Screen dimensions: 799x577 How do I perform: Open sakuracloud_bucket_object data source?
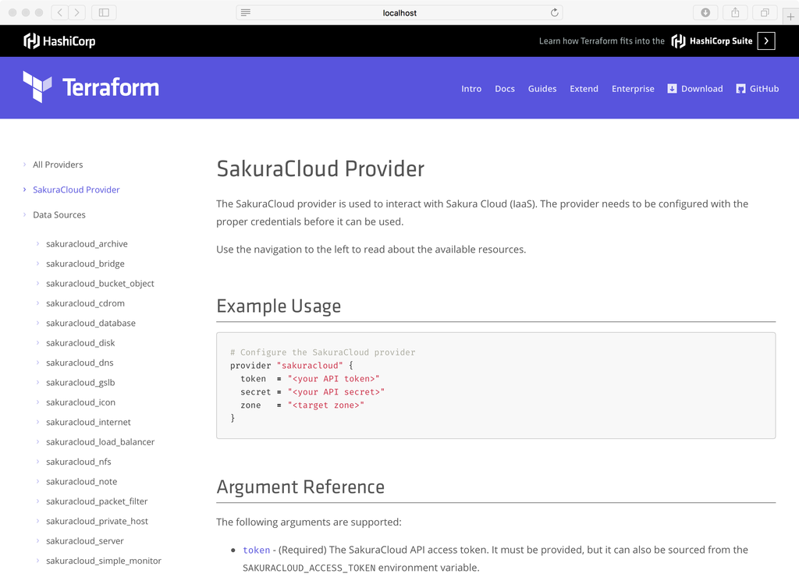[100, 284]
